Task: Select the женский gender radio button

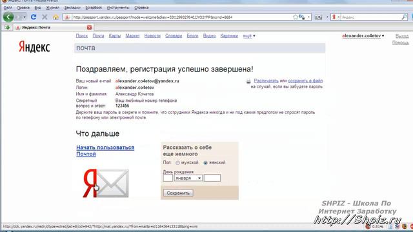Action: [205, 163]
